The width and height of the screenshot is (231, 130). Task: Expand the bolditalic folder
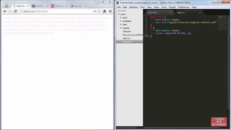pos(121,21)
